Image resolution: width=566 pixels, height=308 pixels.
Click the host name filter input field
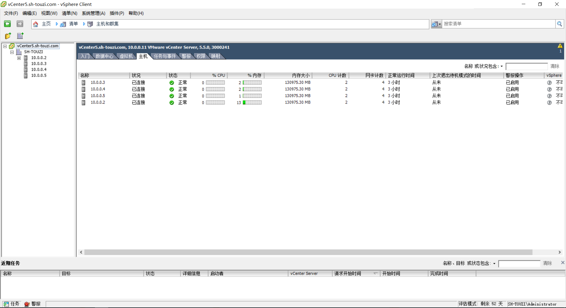(x=527, y=66)
